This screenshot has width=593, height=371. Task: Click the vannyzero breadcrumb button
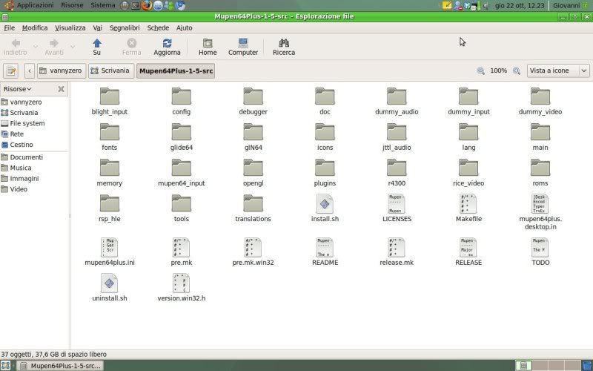click(62, 70)
